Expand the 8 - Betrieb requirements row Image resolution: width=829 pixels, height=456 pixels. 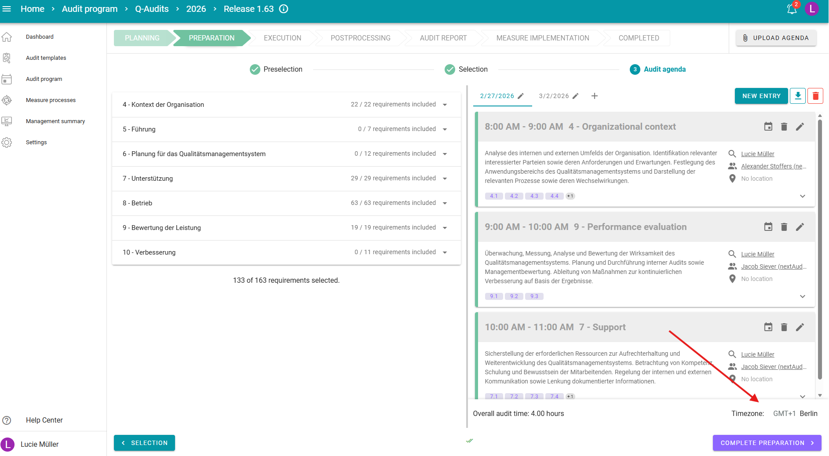pos(445,203)
